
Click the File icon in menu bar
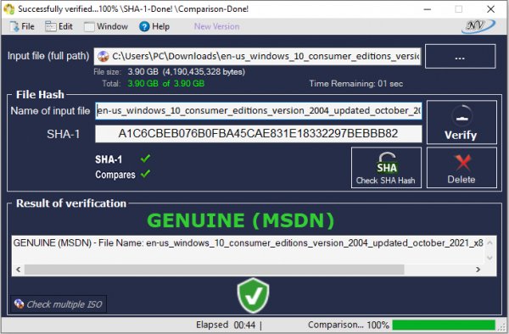(14, 26)
